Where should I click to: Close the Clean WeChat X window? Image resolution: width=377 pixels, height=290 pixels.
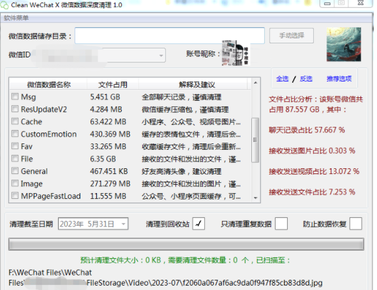(x=360, y=3)
